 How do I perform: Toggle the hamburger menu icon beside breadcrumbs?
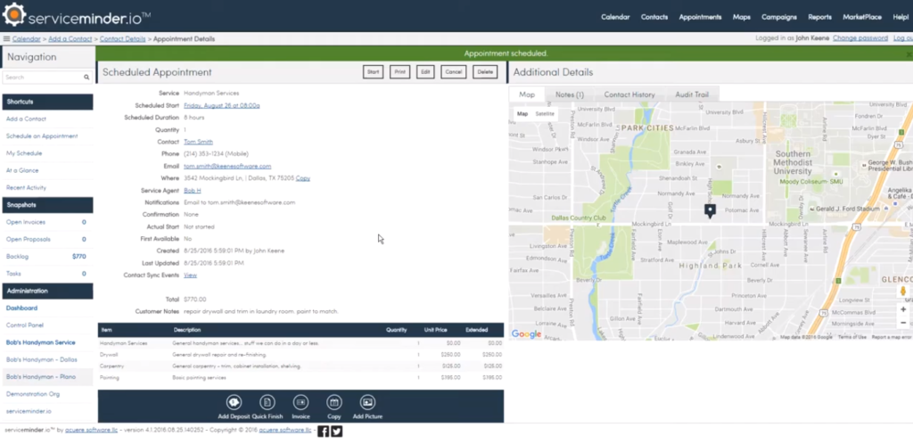(6, 39)
